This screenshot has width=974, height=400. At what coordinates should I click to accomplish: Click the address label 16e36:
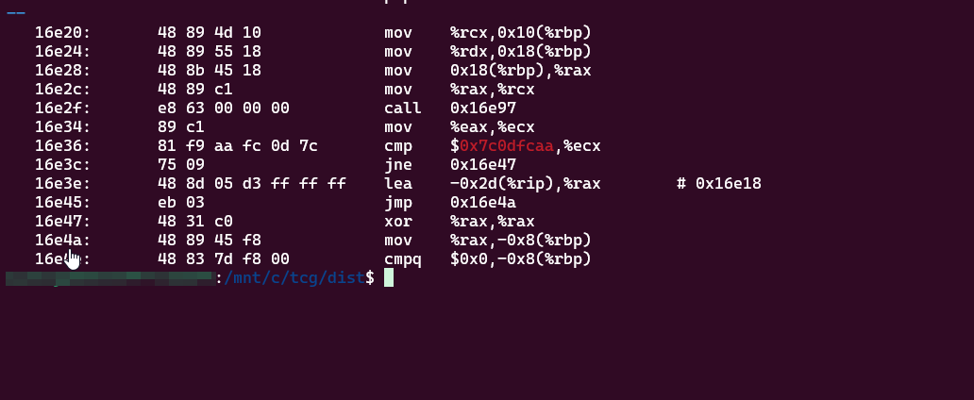click(62, 146)
